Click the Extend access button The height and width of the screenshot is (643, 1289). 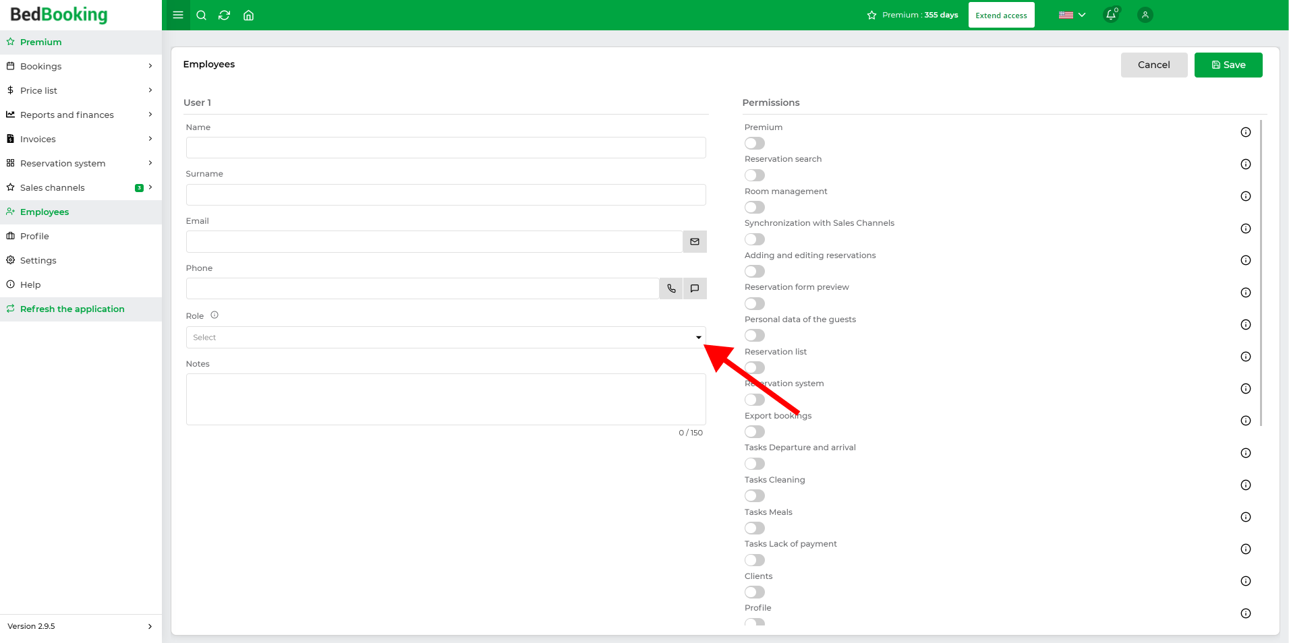pos(1001,15)
